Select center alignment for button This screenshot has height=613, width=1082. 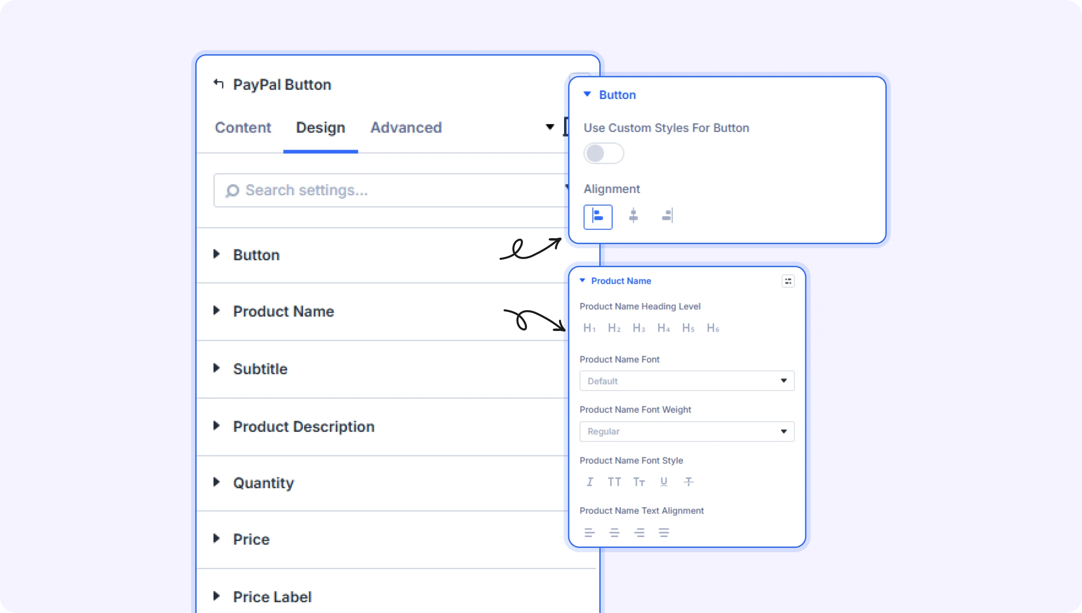tap(633, 216)
